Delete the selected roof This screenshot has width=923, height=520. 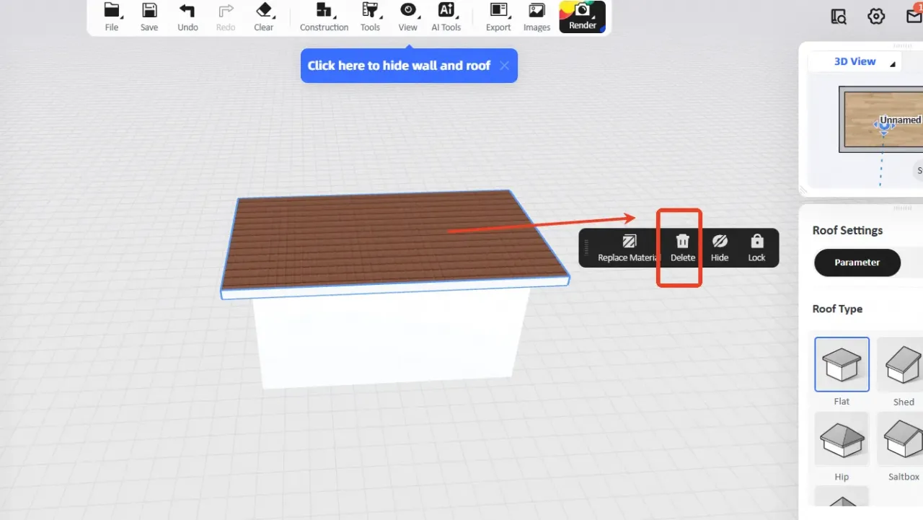tap(683, 247)
